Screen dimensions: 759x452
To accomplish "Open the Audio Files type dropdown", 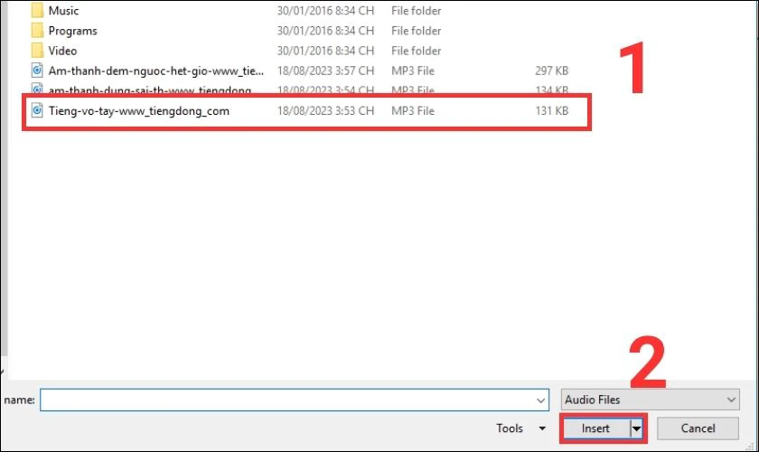I will point(650,400).
